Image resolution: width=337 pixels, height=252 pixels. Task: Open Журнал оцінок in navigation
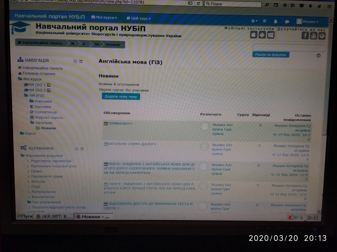49,118
